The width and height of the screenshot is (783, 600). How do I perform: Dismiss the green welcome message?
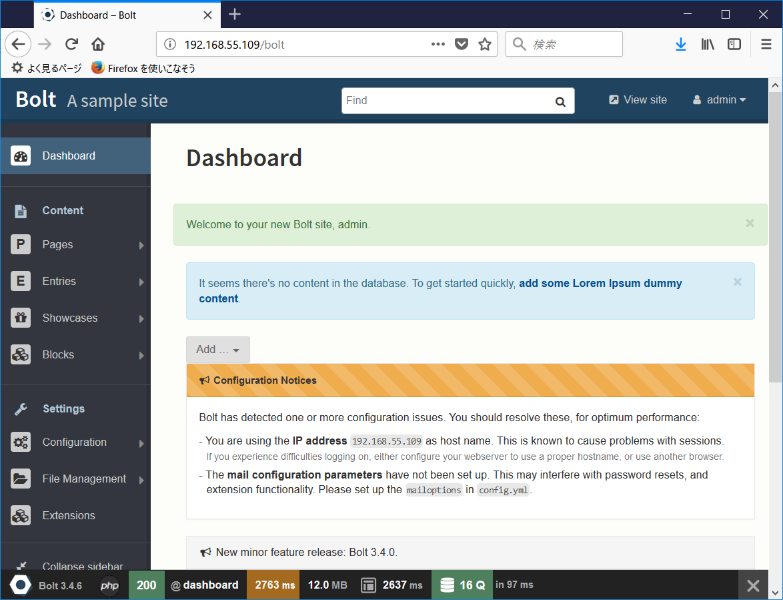click(x=750, y=224)
